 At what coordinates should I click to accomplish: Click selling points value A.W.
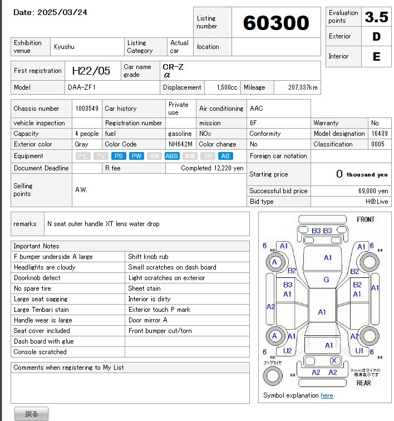pos(81,190)
